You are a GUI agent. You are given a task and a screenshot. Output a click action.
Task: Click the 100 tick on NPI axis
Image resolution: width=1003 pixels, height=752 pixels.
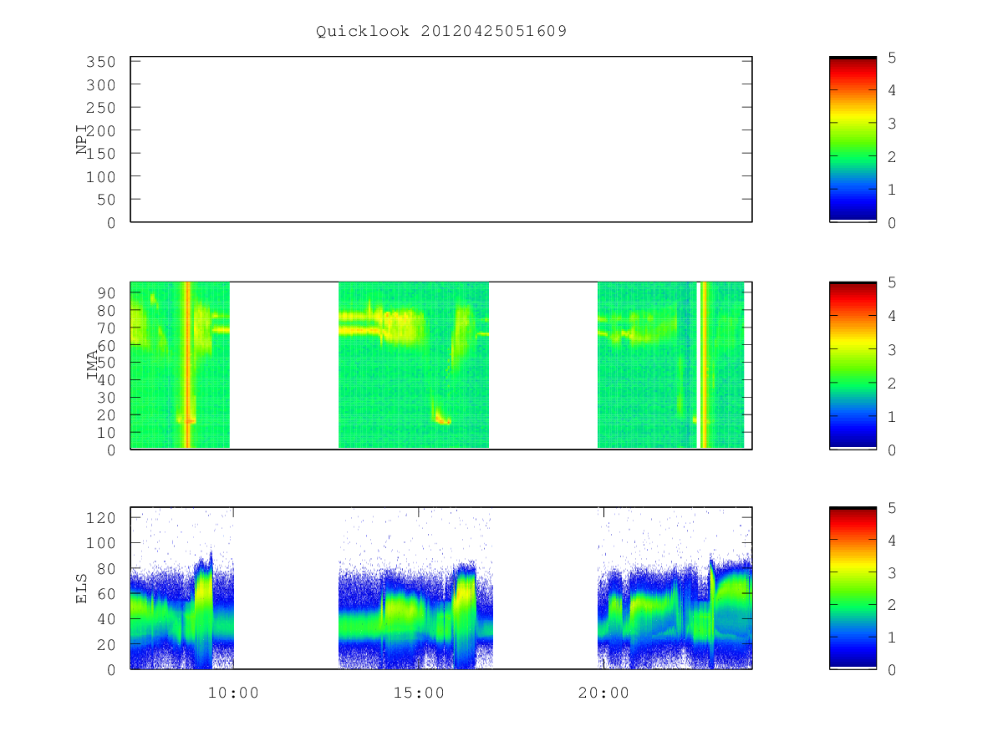pos(101,176)
